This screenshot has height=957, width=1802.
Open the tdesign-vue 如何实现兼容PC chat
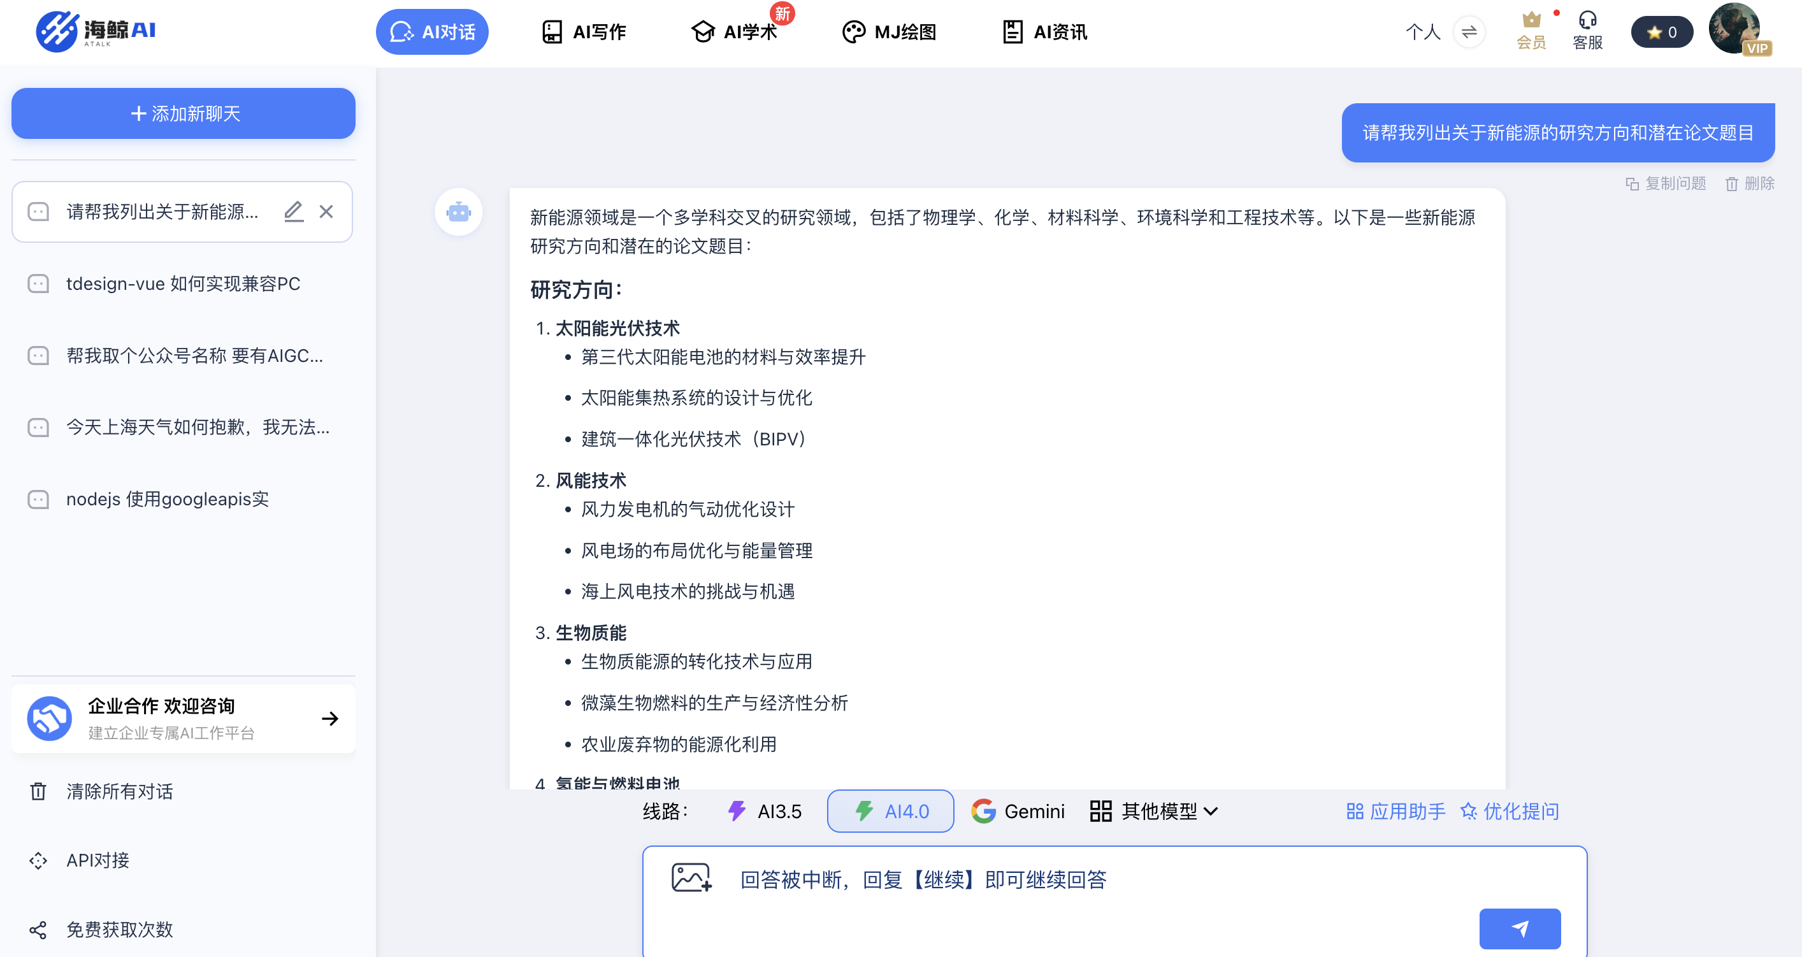pos(183,284)
